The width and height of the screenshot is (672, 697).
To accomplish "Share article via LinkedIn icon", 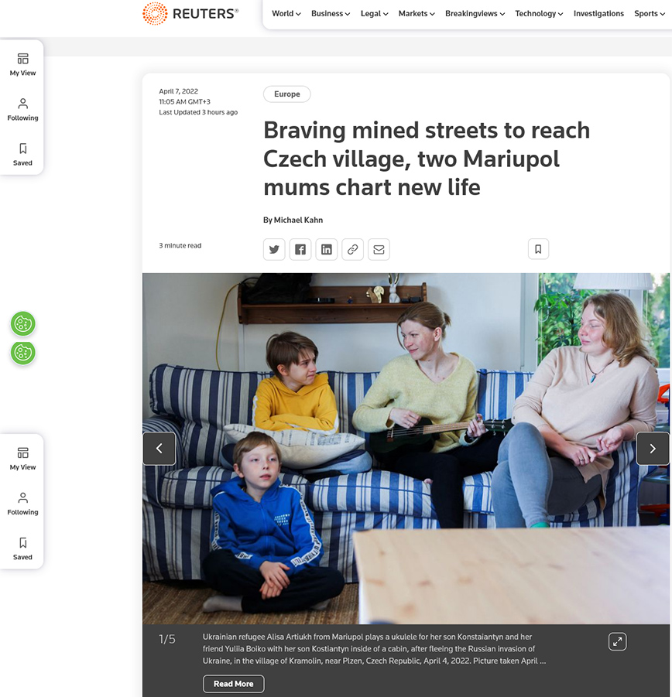I will click(x=327, y=249).
